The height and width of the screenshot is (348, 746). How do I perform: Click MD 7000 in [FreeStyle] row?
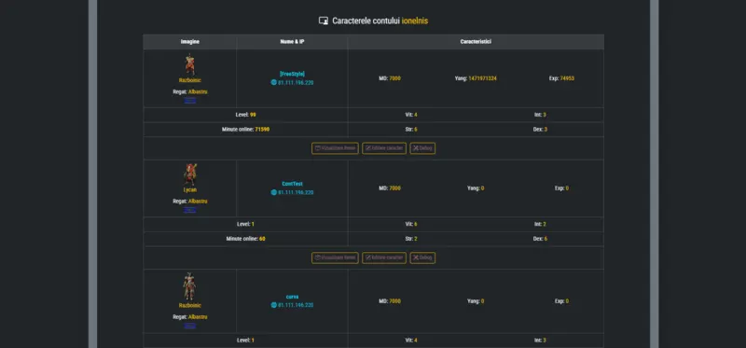(x=390, y=78)
